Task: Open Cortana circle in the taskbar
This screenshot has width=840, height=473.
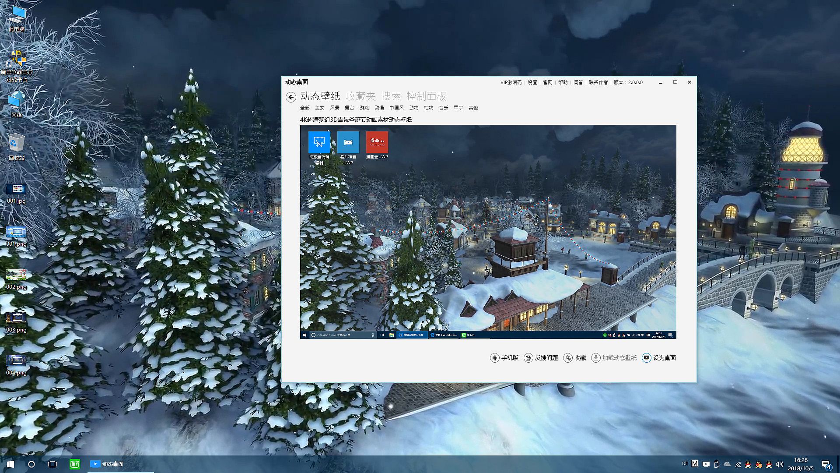Action: [31, 464]
